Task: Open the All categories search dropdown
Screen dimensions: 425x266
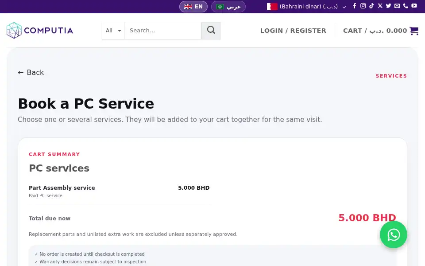Action: click(113, 31)
